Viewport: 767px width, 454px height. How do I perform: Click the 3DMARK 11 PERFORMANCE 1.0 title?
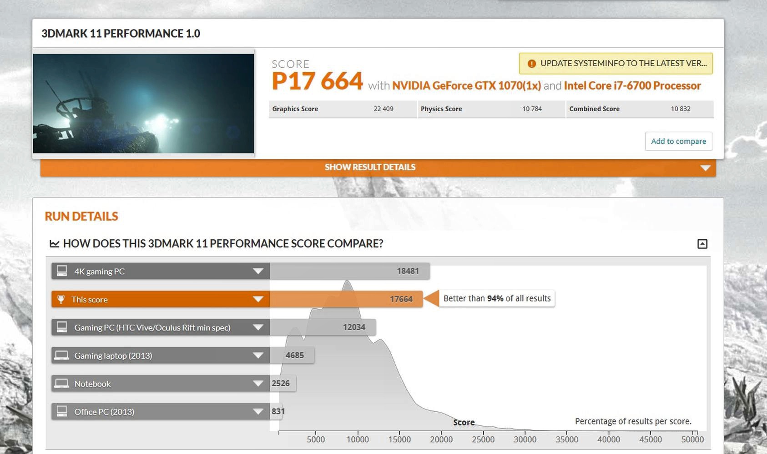point(121,34)
